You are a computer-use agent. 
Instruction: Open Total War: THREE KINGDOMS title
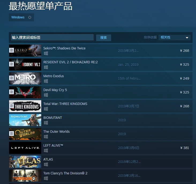65,104
